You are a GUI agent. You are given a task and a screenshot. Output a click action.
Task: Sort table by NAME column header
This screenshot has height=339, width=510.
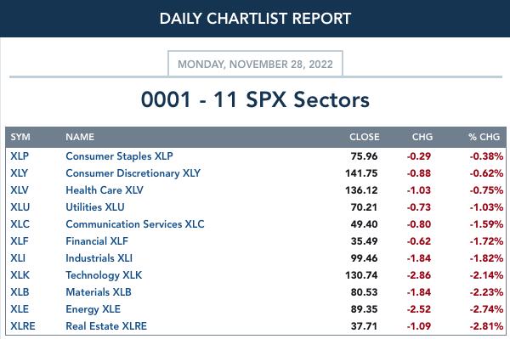pos(80,137)
